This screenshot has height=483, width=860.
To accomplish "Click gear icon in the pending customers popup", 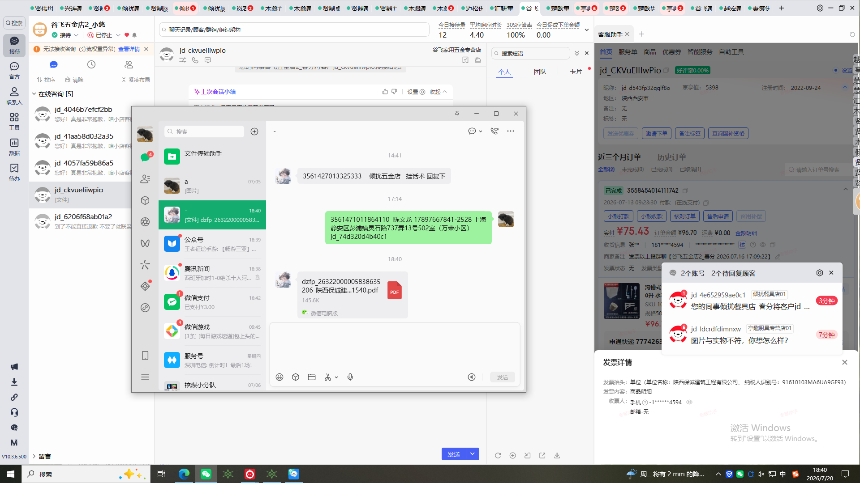I will pyautogui.click(x=820, y=273).
